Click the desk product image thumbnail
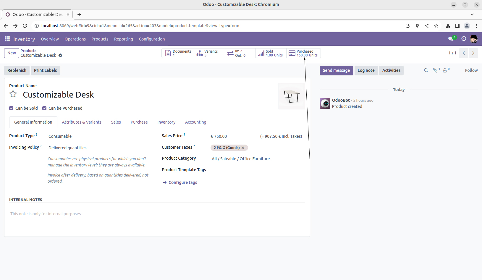Image resolution: width=482 pixels, height=280 pixels. point(292,96)
